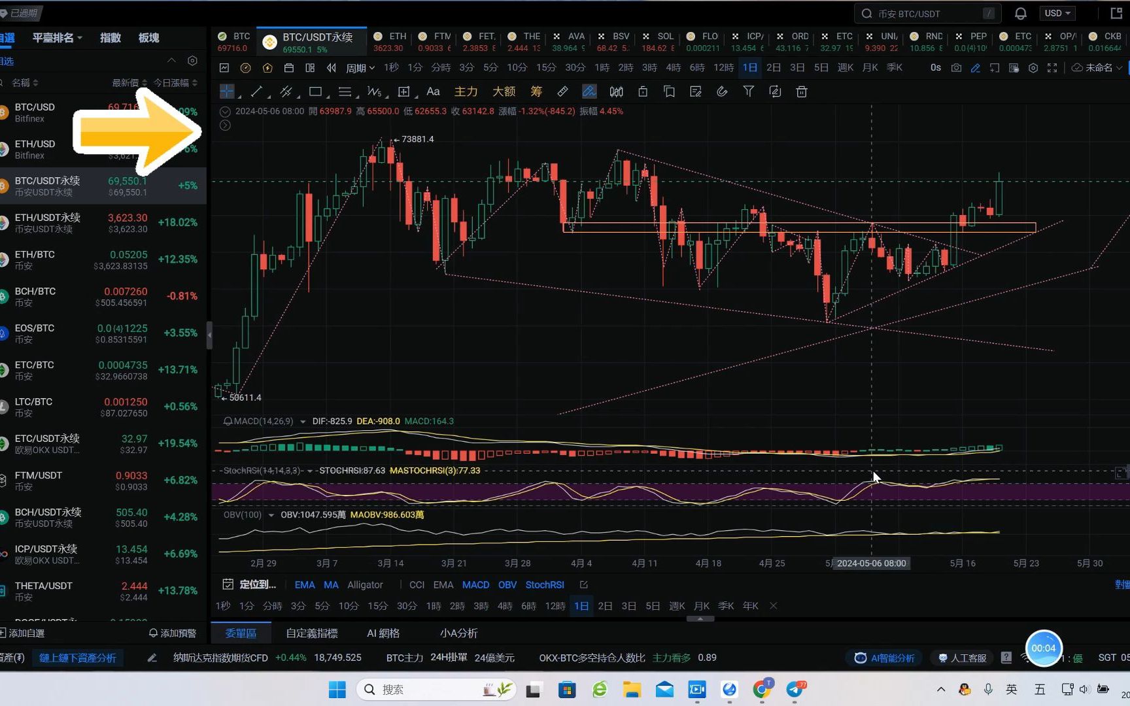
Task: Select the crosshair cursor drawing tool
Action: 227,92
